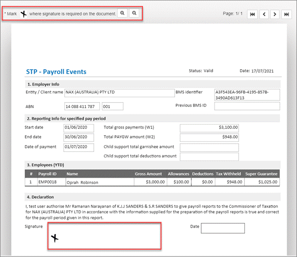Image resolution: width=297 pixels, height=257 pixels.
Task: Click the ABN branch 001 field
Action: (x=112, y=106)
